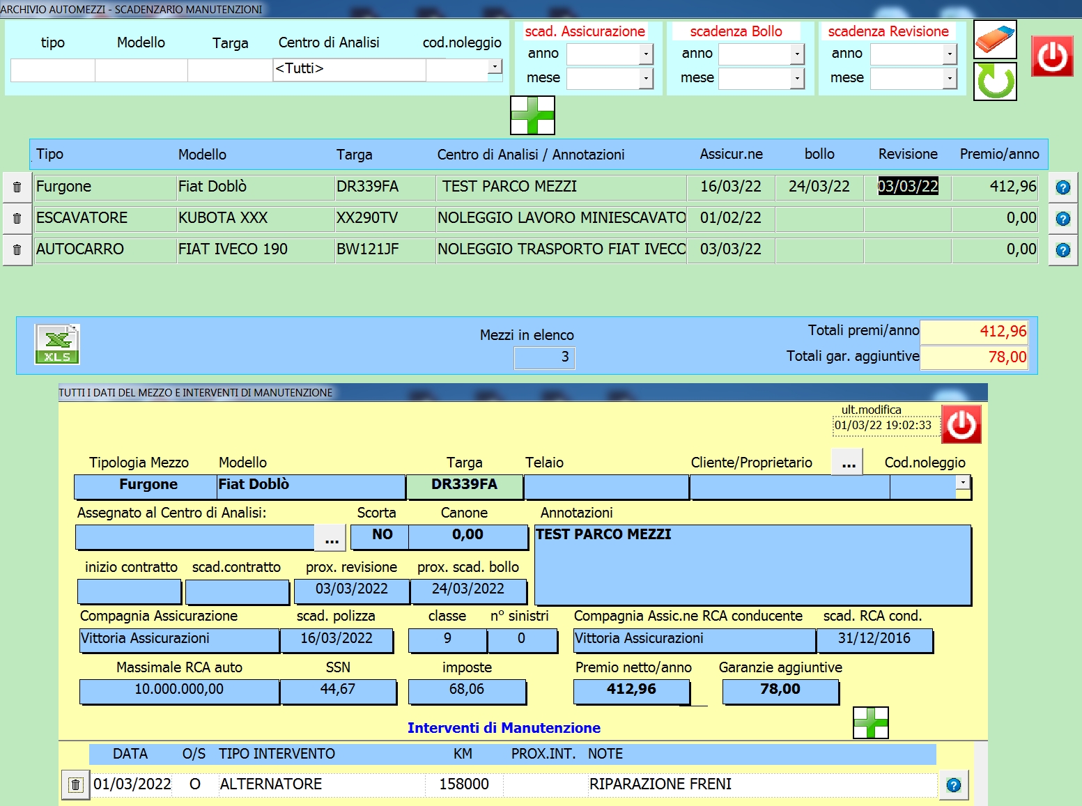Screen dimensions: 1082x806
Task: Click the red power button at top right
Action: [1052, 56]
